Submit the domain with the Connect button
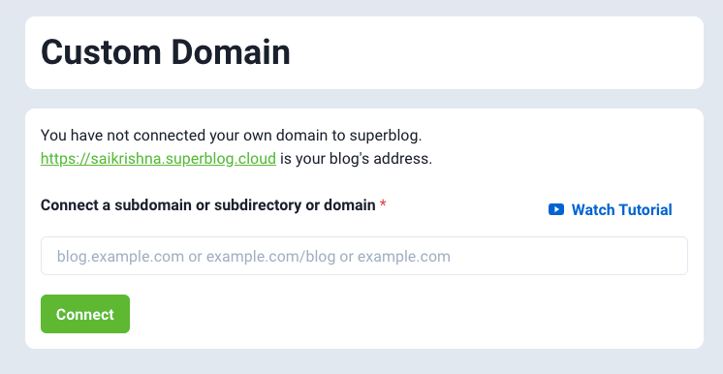 tap(85, 314)
